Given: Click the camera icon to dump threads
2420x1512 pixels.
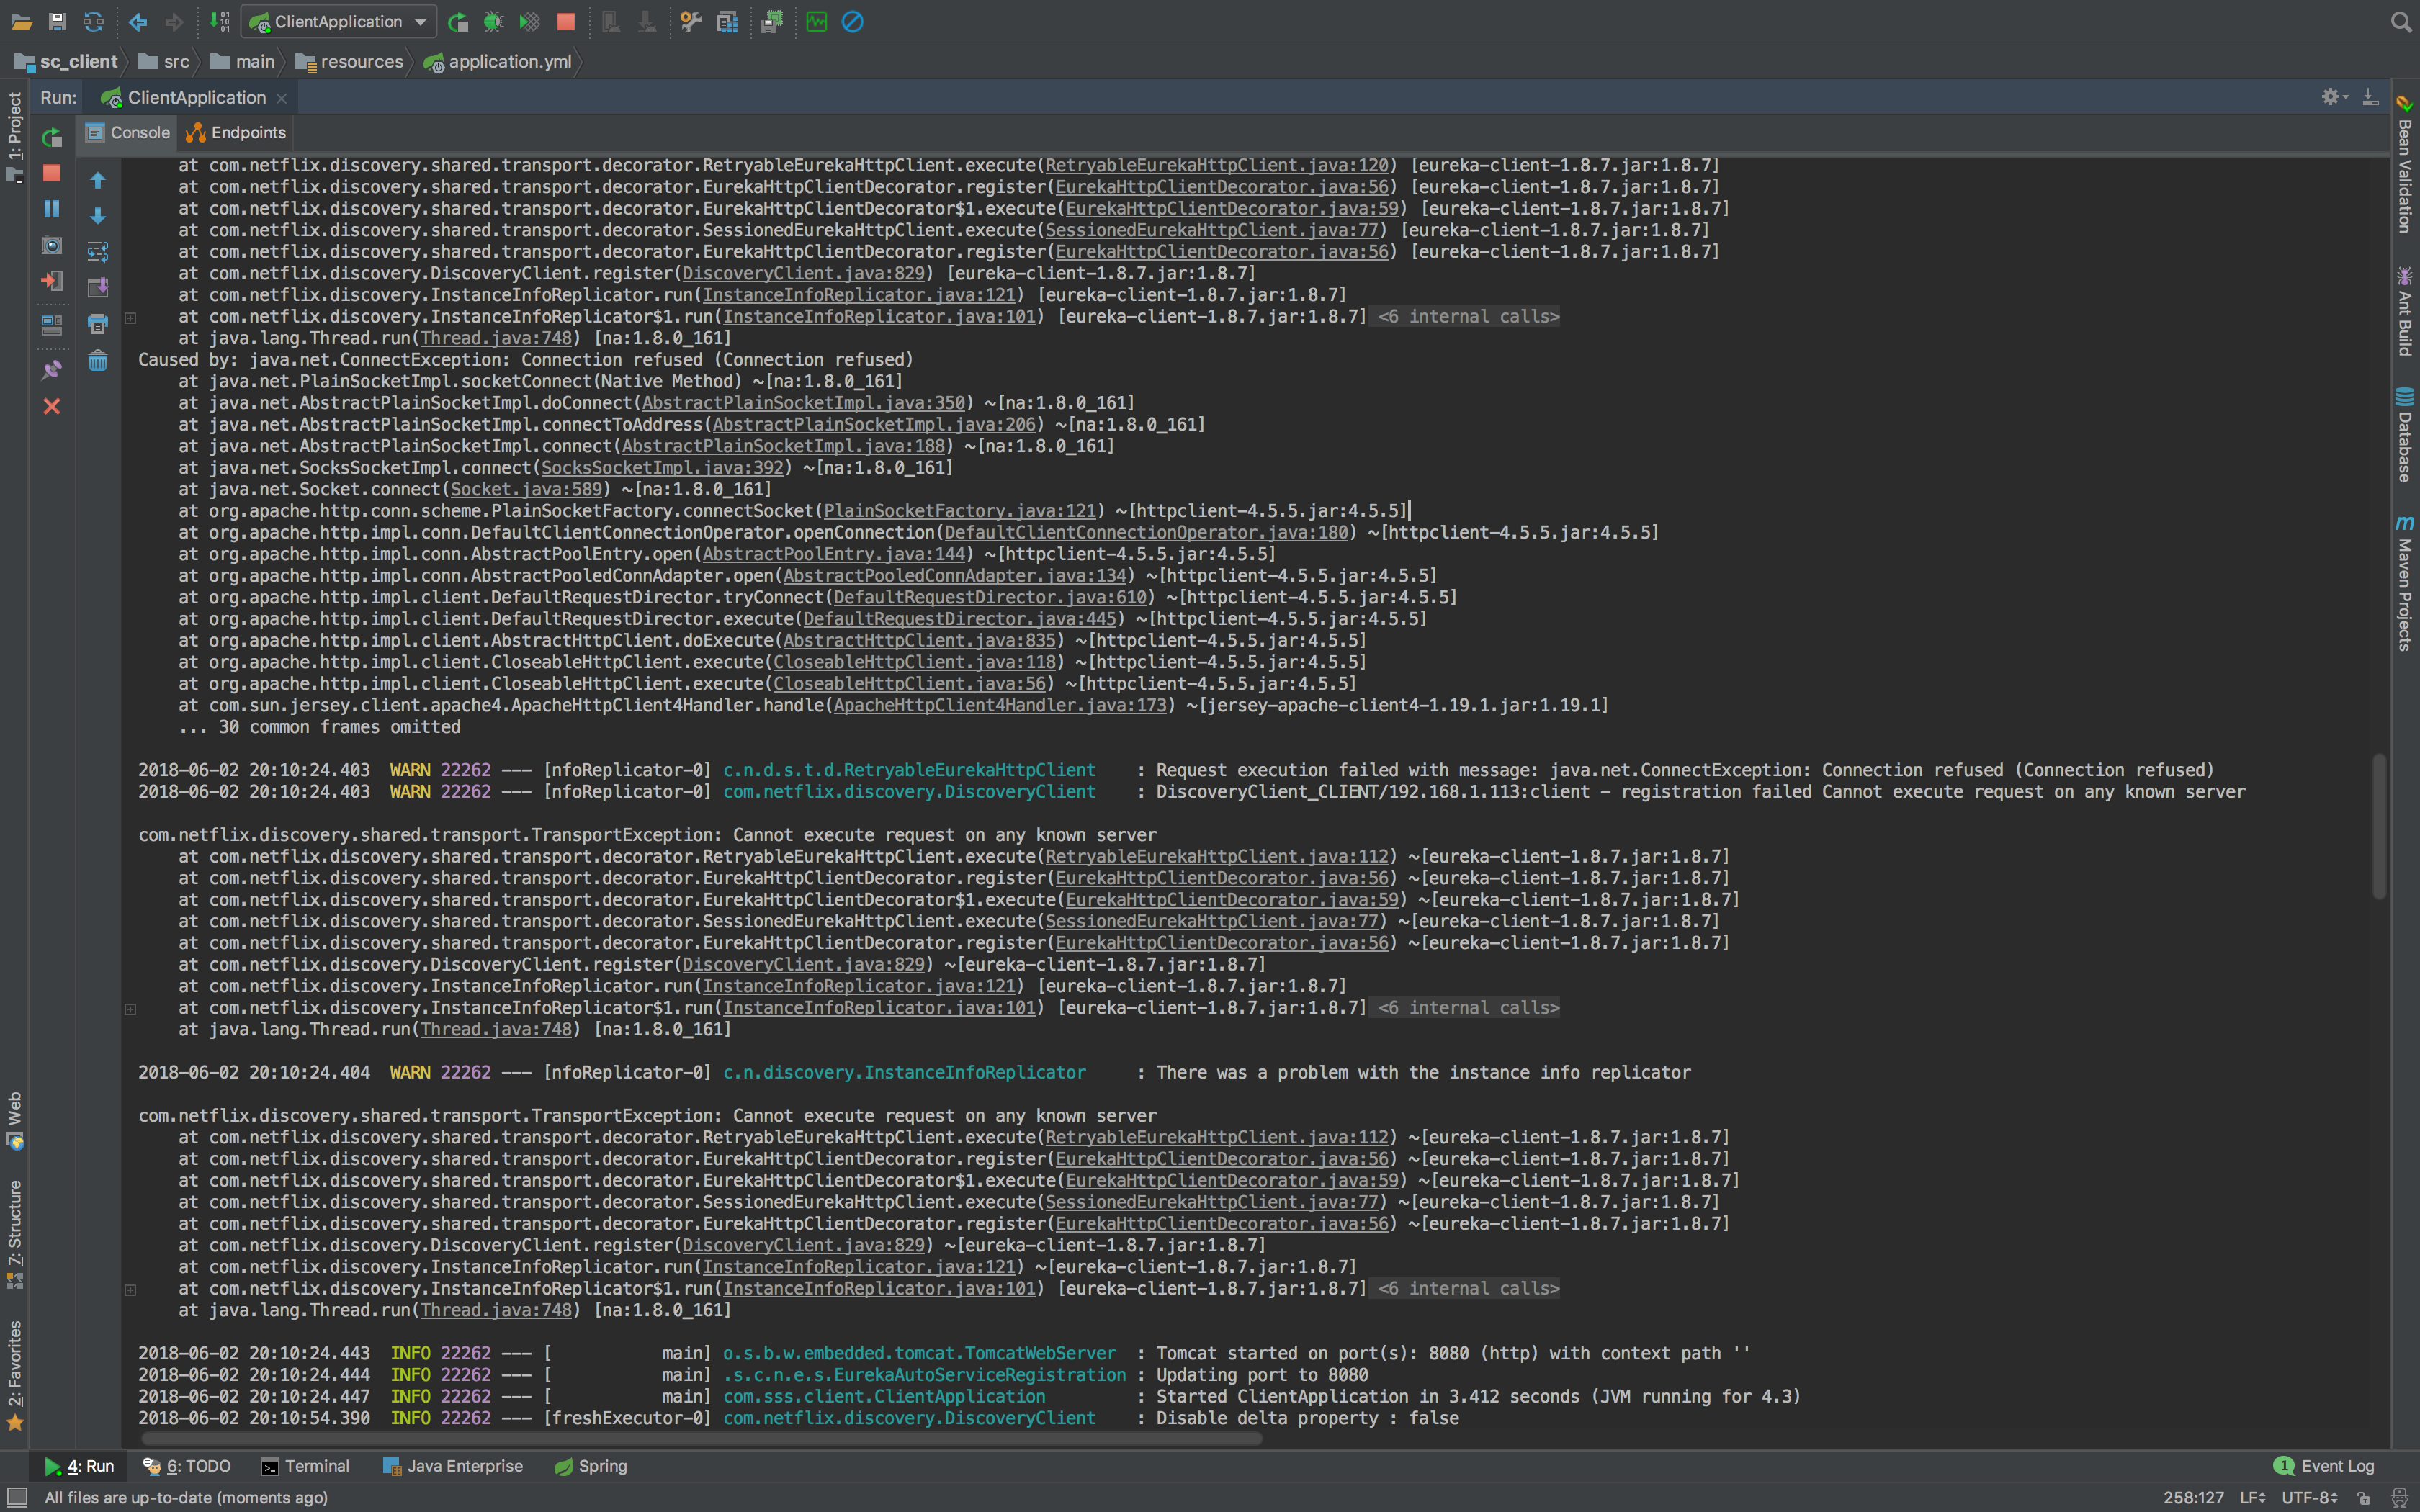Looking at the screenshot, I should pyautogui.click(x=52, y=245).
